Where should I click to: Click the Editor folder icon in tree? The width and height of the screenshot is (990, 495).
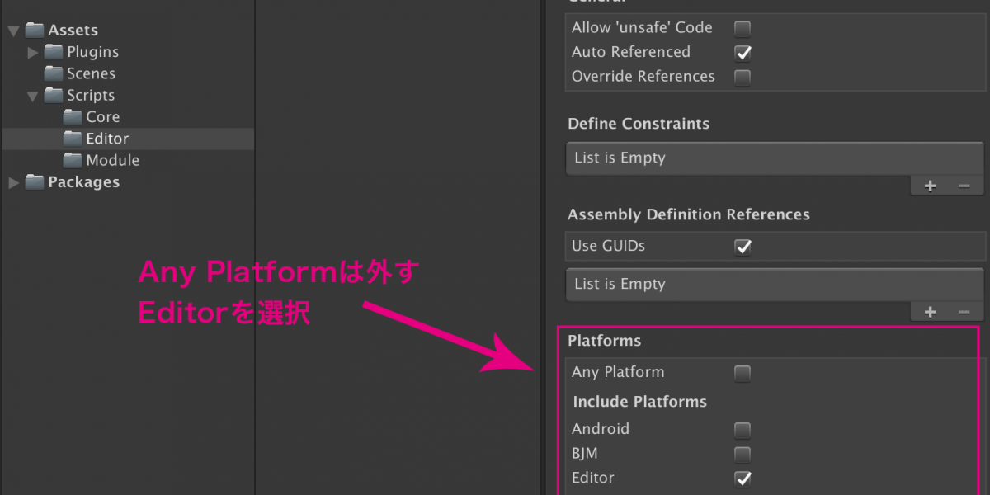tap(73, 139)
